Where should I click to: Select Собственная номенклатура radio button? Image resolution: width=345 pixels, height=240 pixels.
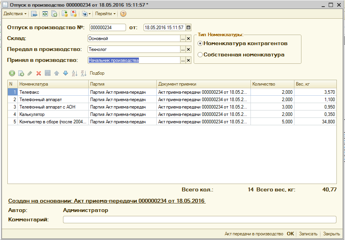pos(200,55)
